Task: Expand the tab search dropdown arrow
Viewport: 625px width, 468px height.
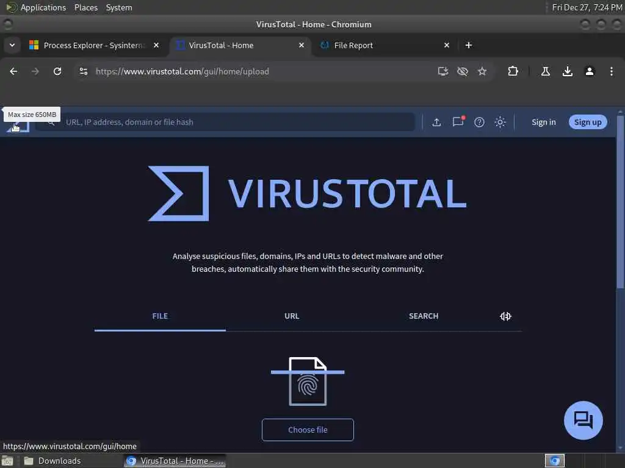Action: click(x=12, y=45)
